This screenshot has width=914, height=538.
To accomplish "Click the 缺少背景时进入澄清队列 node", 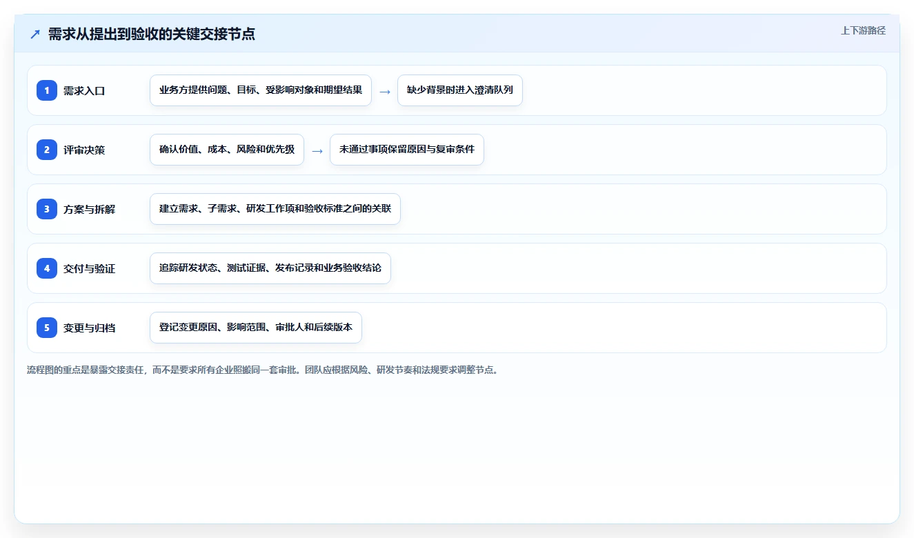I will [460, 90].
